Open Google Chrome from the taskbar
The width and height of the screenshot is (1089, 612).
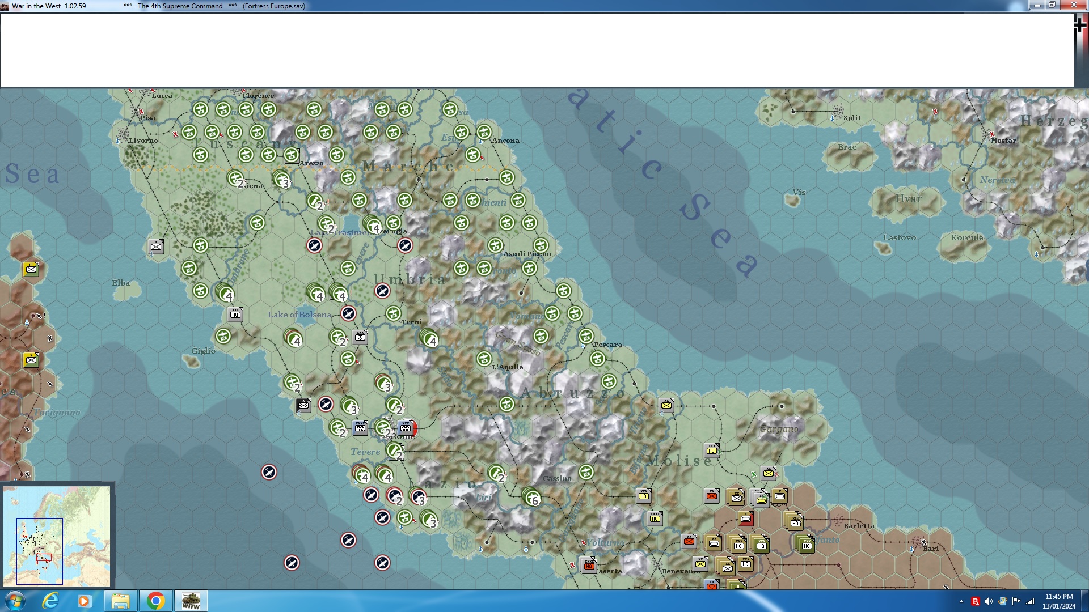tap(155, 601)
